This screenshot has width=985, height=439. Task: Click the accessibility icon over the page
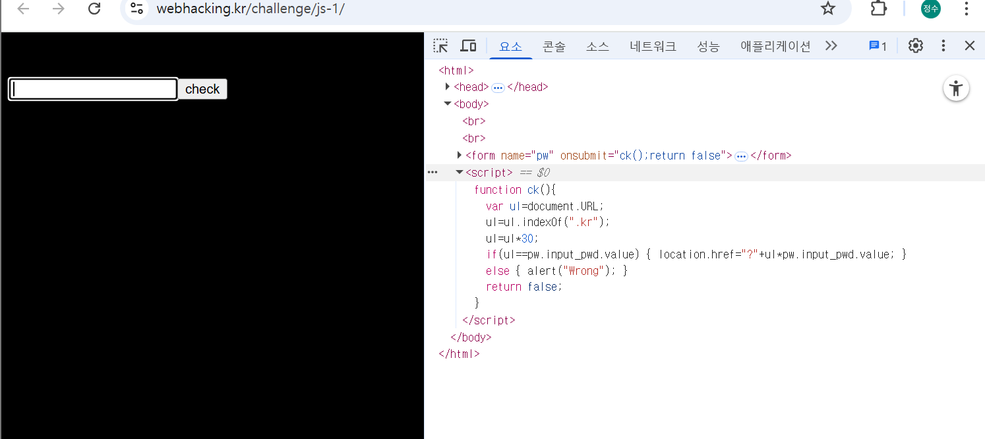(956, 88)
